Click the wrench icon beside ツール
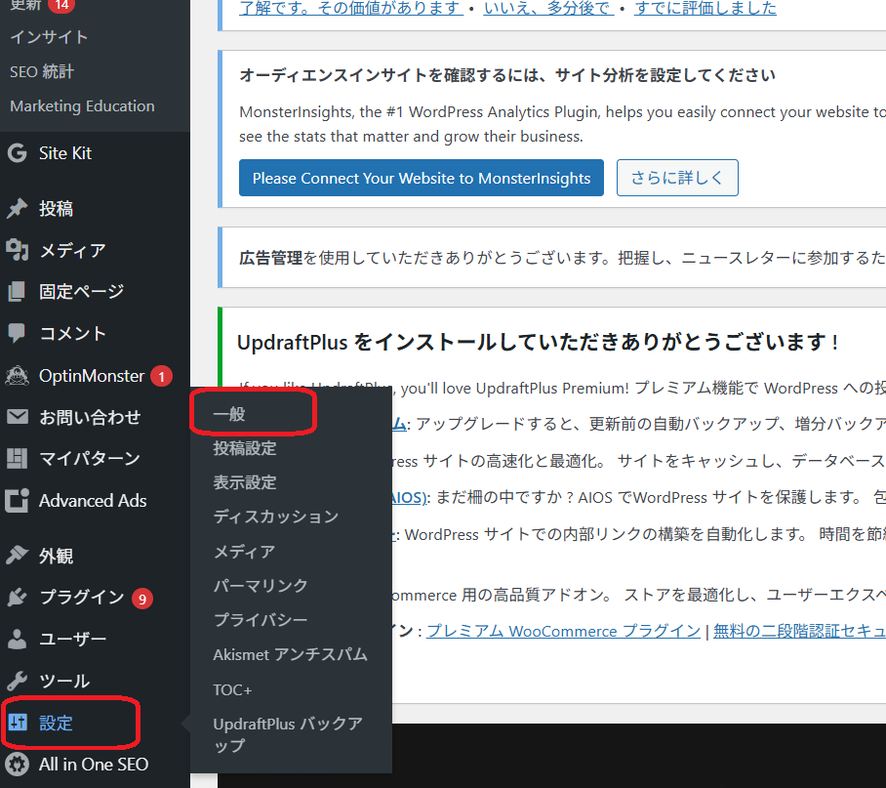Image resolution: width=886 pixels, height=788 pixels. (x=17, y=681)
